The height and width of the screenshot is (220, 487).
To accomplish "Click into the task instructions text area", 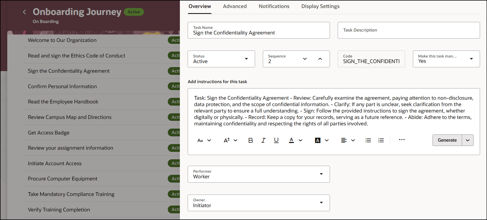I will point(334,111).
